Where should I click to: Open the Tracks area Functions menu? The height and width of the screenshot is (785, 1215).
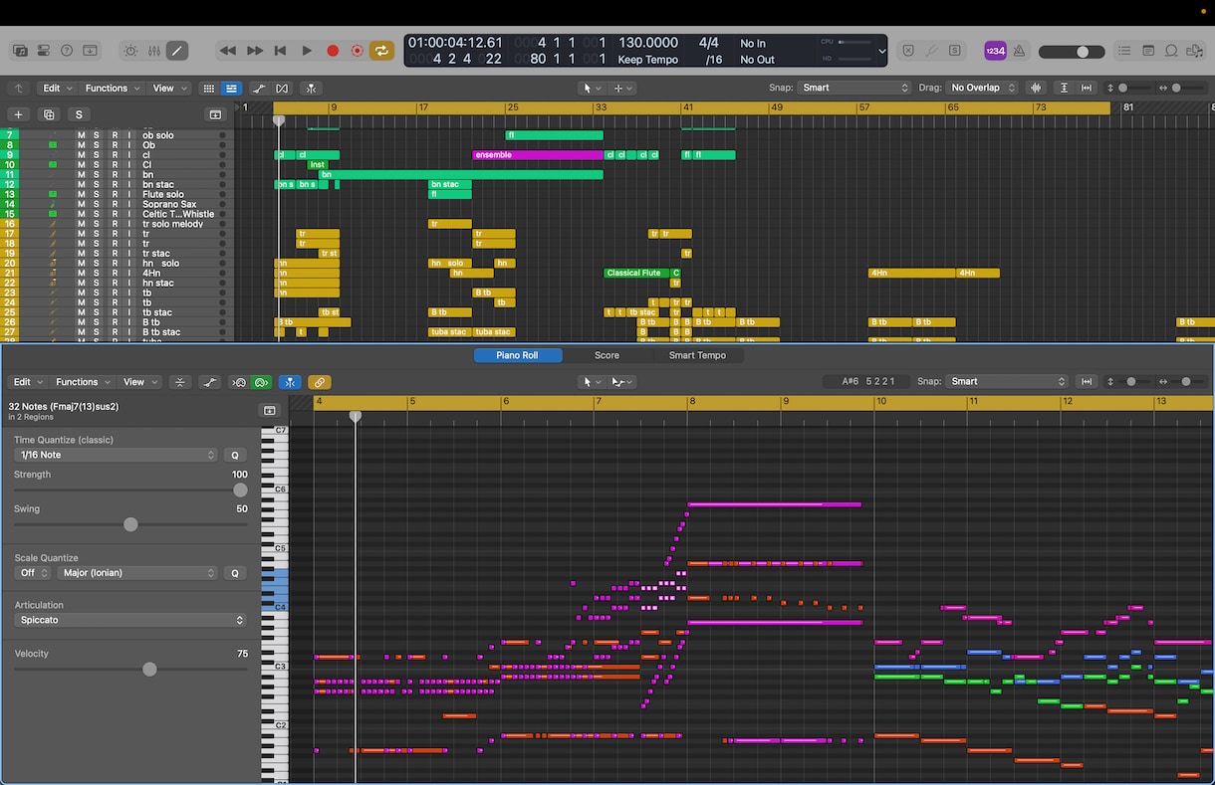[x=112, y=88]
